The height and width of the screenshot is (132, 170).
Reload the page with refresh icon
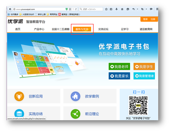(x=76, y=9)
